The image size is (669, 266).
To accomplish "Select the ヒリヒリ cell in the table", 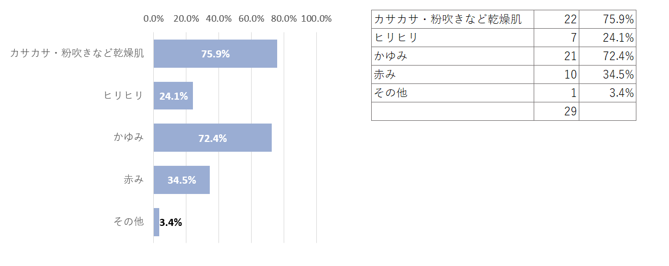I will (452, 38).
